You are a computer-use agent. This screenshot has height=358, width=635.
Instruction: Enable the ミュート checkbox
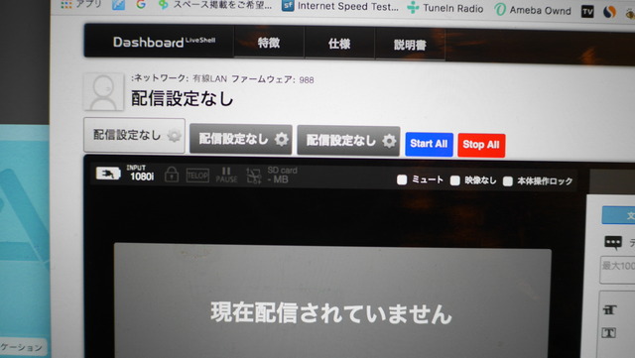click(x=402, y=179)
